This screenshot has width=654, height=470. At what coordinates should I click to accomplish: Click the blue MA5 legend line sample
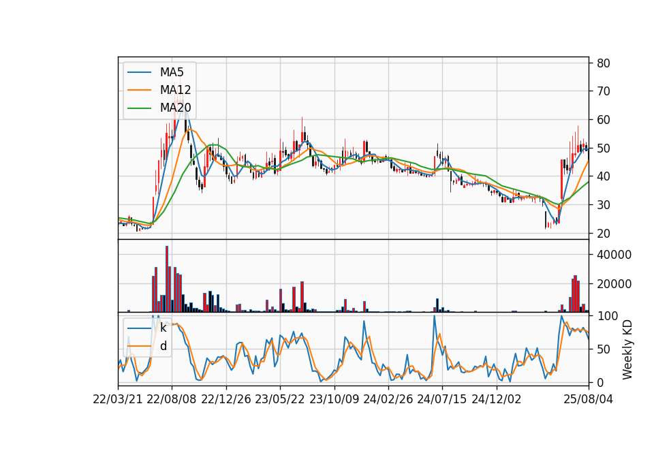click(139, 72)
